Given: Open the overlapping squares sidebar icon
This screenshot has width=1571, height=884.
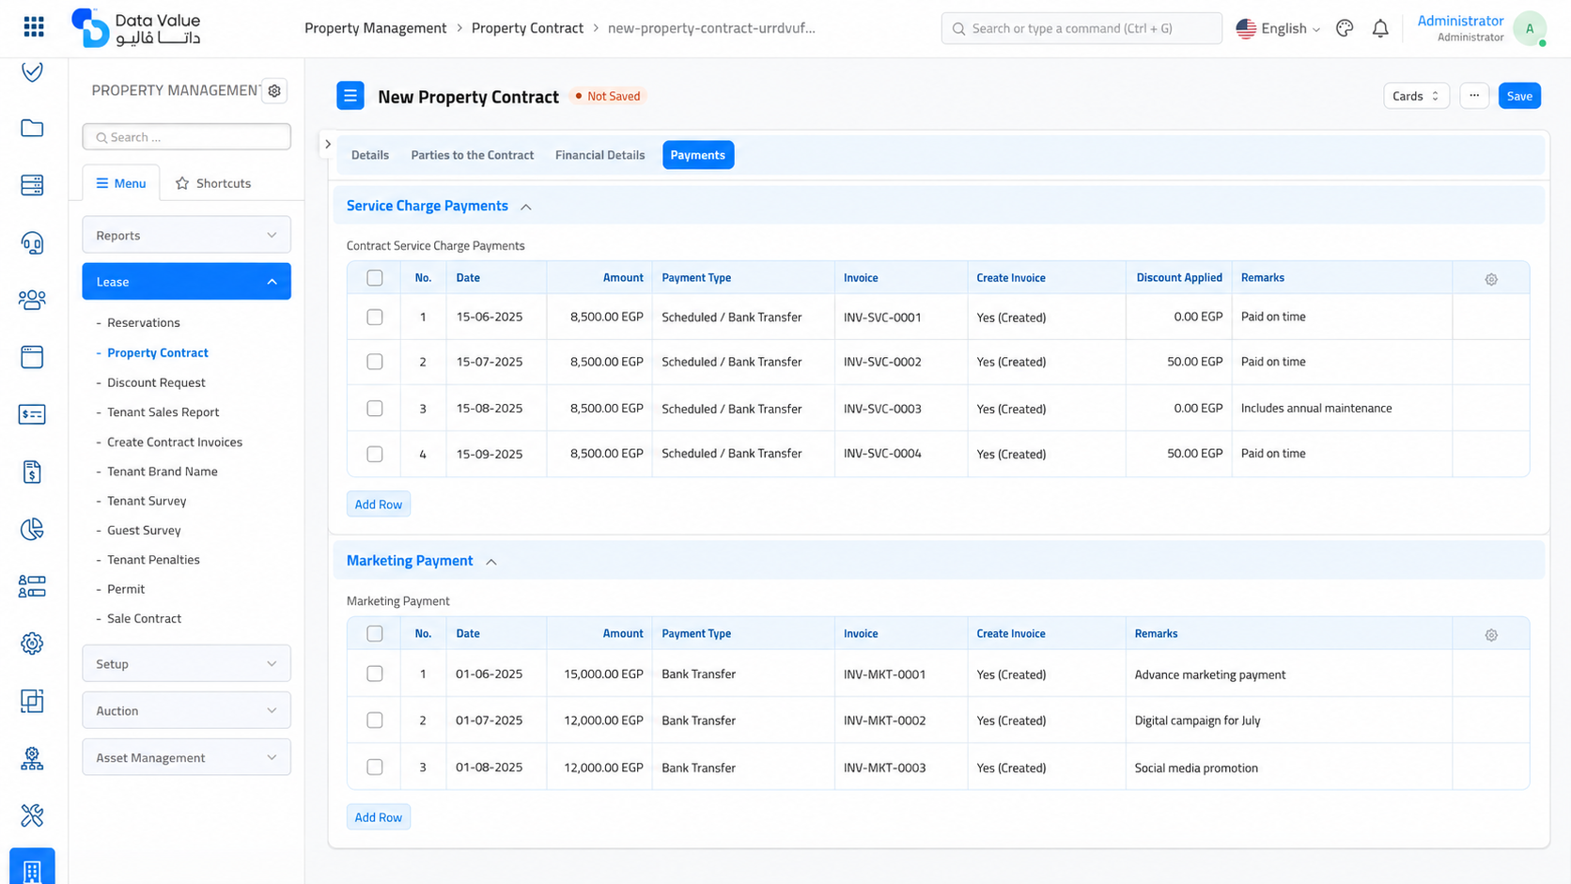Looking at the screenshot, I should pos(32,702).
